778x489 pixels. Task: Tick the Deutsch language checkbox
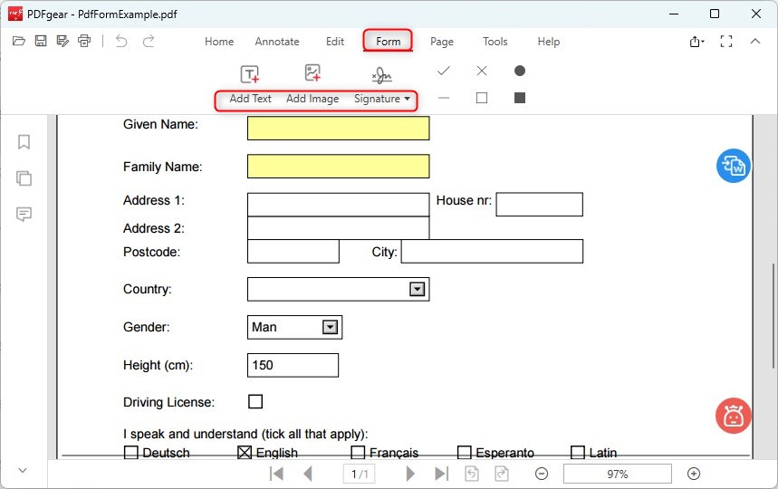pyautogui.click(x=131, y=452)
